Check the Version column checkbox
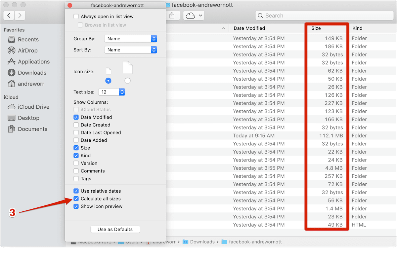The height and width of the screenshot is (256, 397). [76, 163]
